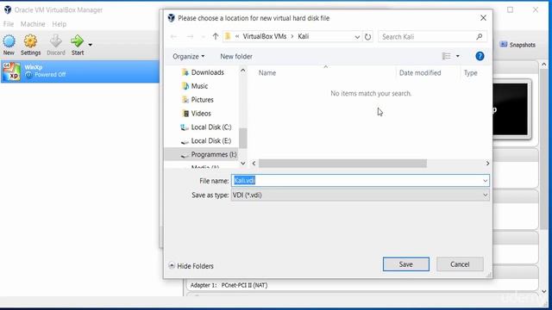Go up one folder level
The image size is (552, 310).
coord(216,36)
